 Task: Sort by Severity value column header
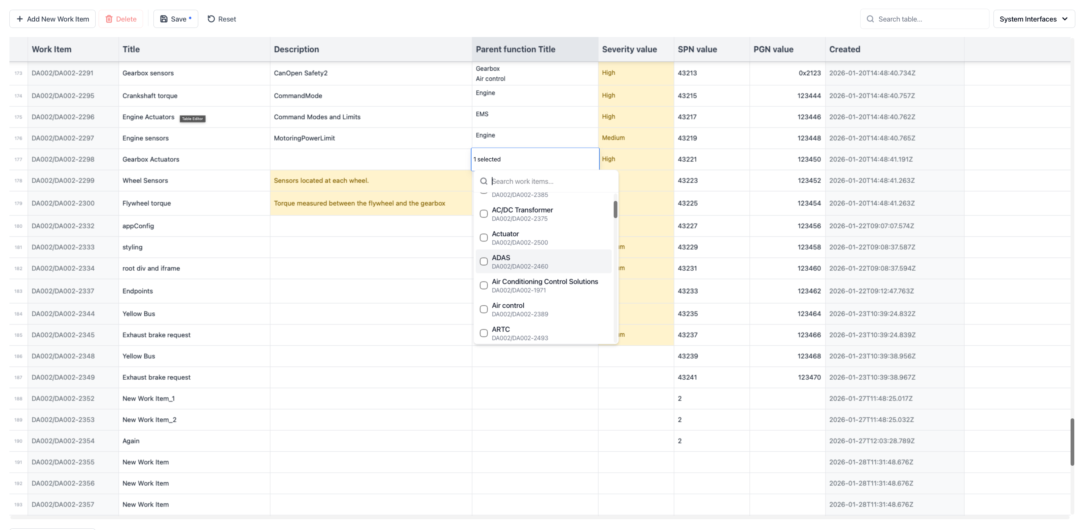pos(629,49)
